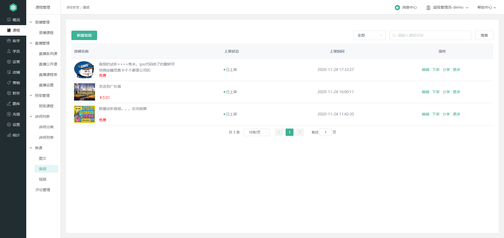The width and height of the screenshot is (504, 238).
Task: Open the EMS cartoon audio thumbnail
Action: pyautogui.click(x=85, y=70)
